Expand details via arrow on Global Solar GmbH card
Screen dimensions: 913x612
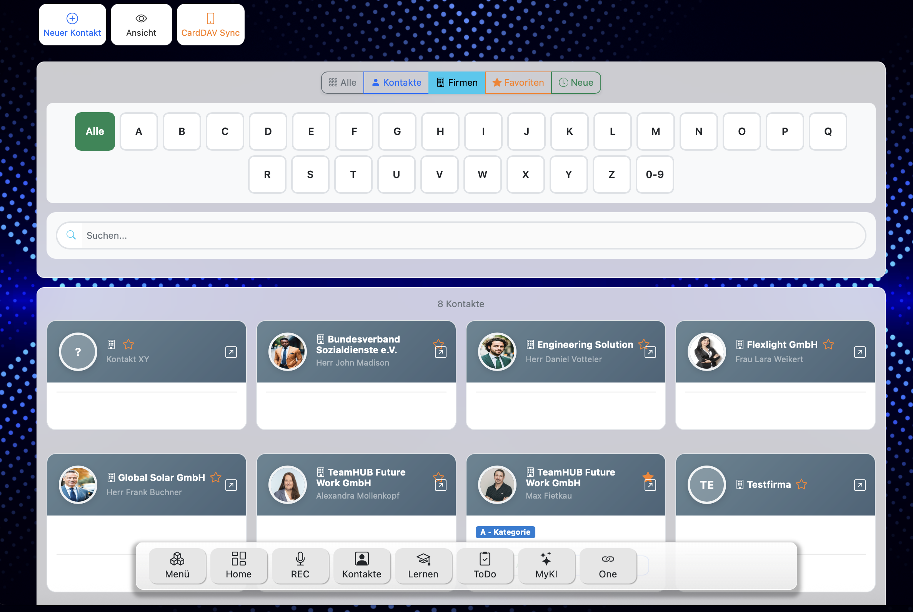tap(231, 484)
